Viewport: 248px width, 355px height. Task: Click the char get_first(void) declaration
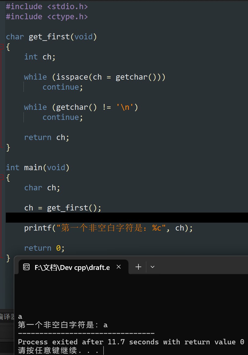(52, 37)
